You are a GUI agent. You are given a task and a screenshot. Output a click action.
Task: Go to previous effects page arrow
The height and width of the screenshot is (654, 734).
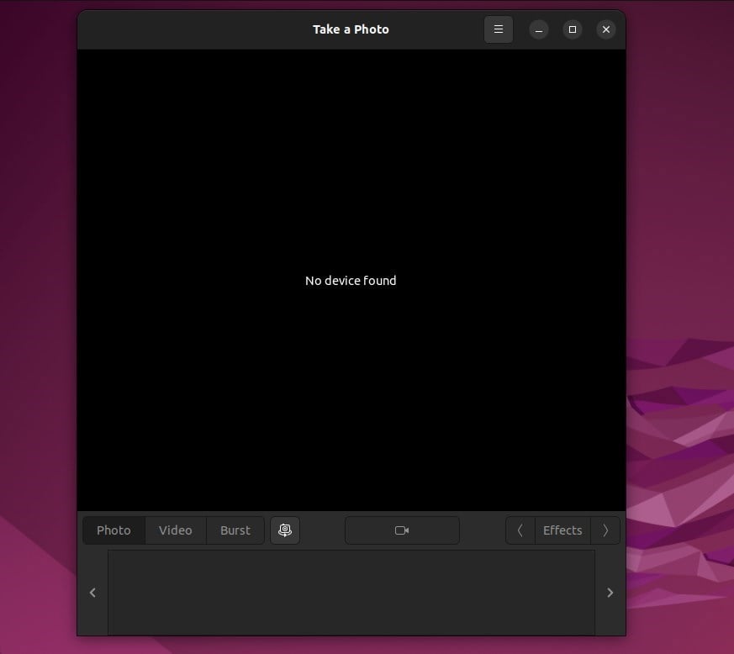pos(520,530)
